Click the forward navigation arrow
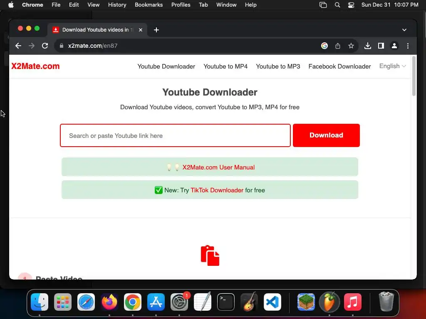Screen dimensions: 426x319 point(32,46)
